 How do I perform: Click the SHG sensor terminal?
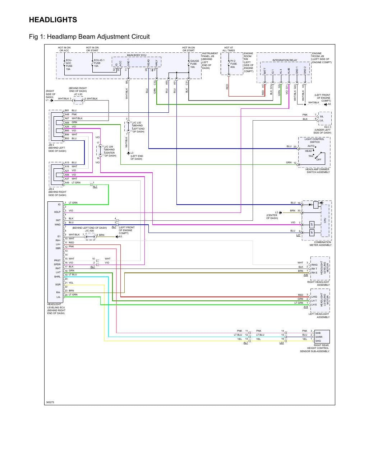pos(318,341)
